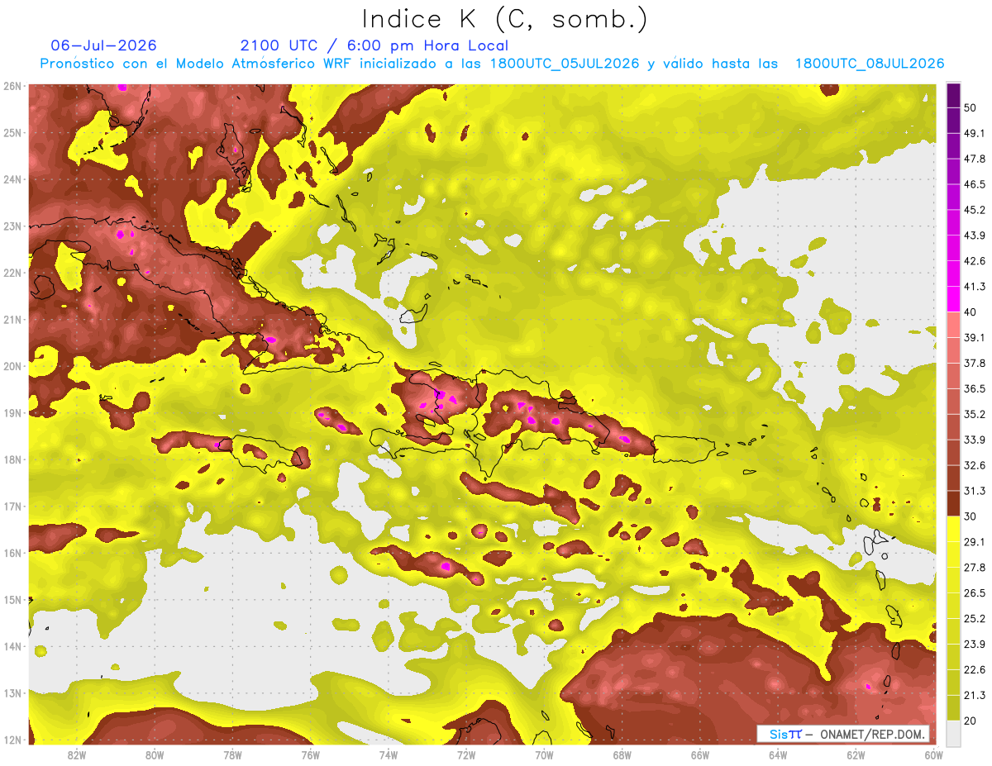Click the dark purple colorbar segment beside 50
Viewport: 992px width, 766px height.
point(953,96)
